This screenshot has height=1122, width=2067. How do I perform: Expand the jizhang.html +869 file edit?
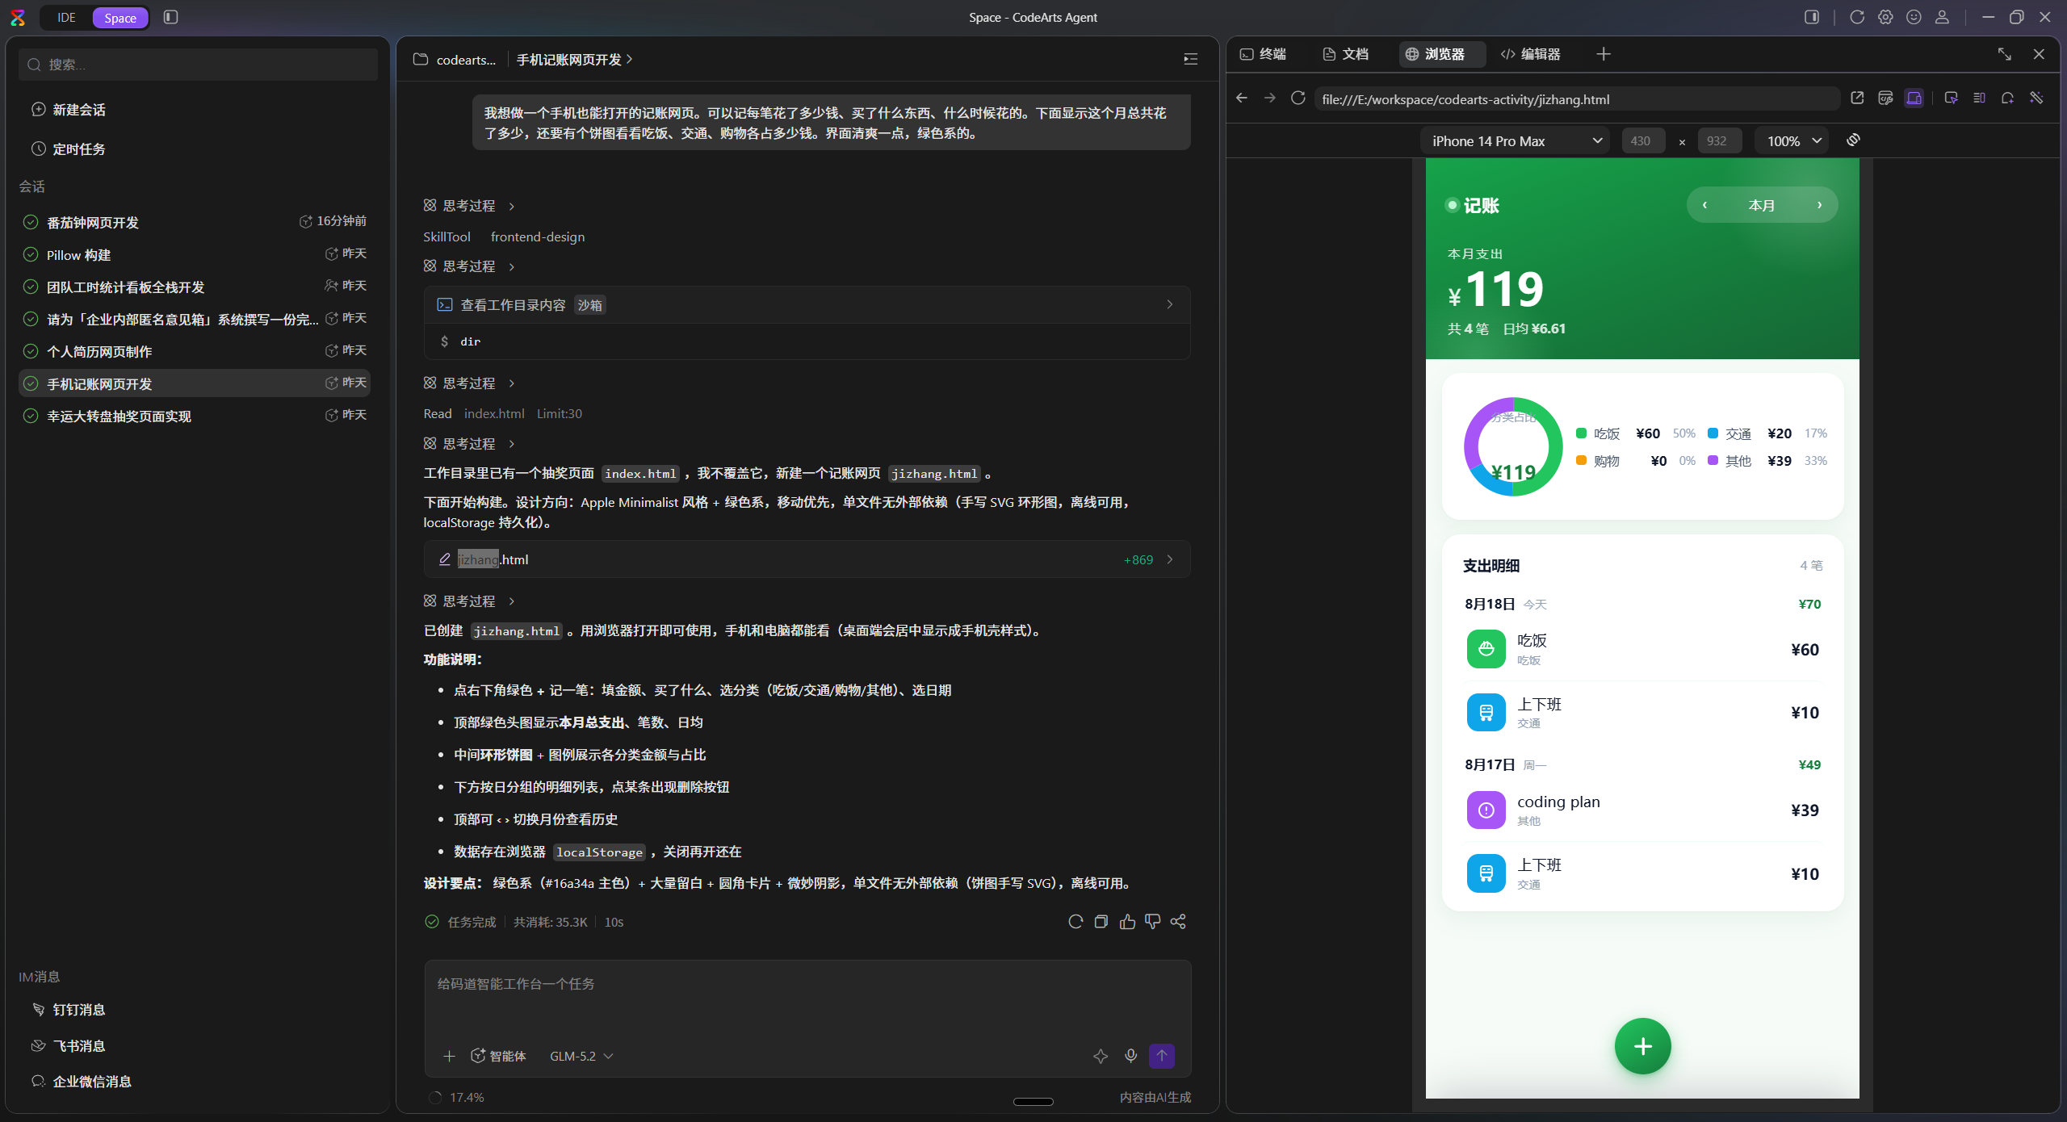click(x=807, y=559)
